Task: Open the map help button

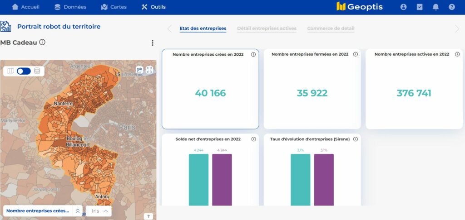Action: click(148, 216)
